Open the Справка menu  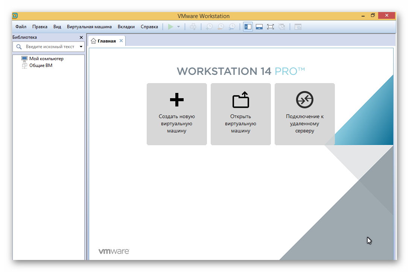coord(149,27)
